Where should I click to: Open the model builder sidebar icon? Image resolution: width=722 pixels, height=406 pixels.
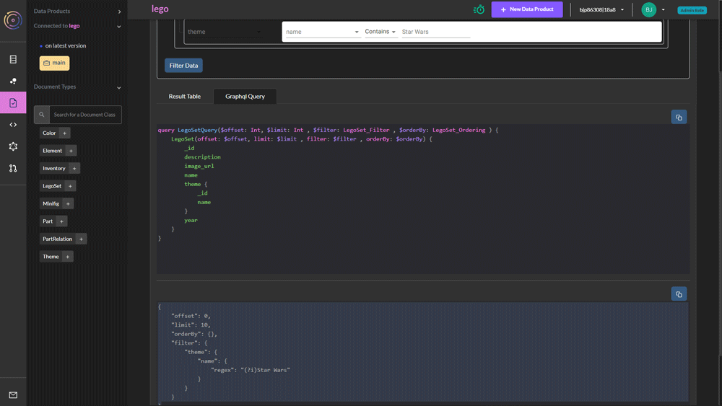[x=13, y=146]
